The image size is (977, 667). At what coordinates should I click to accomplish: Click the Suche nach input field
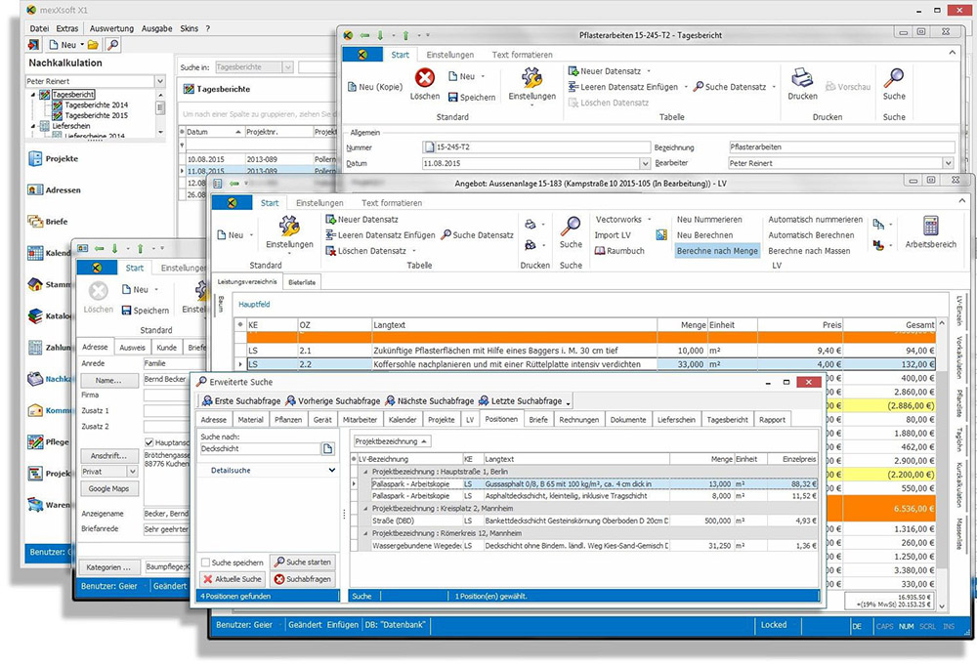coord(259,449)
